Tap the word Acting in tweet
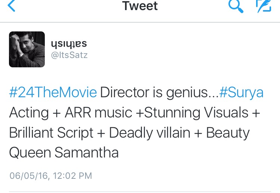Screen dimensions: 280x193 (29, 113)
